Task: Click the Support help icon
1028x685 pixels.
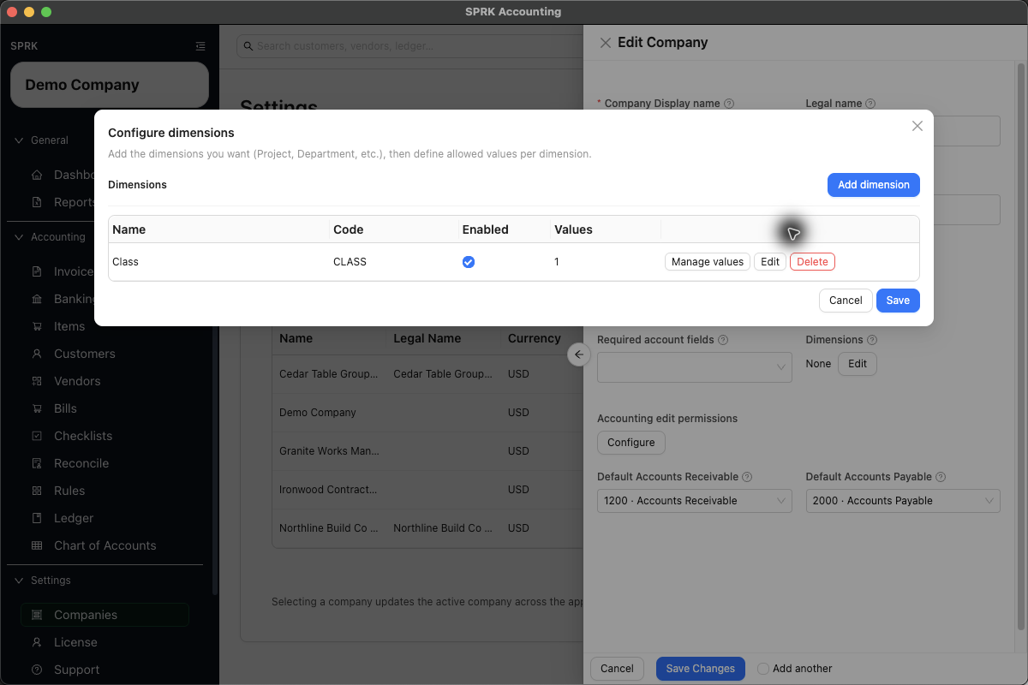Action: 37,670
